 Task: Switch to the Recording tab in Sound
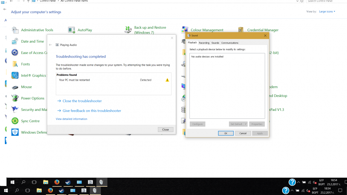tap(204, 43)
